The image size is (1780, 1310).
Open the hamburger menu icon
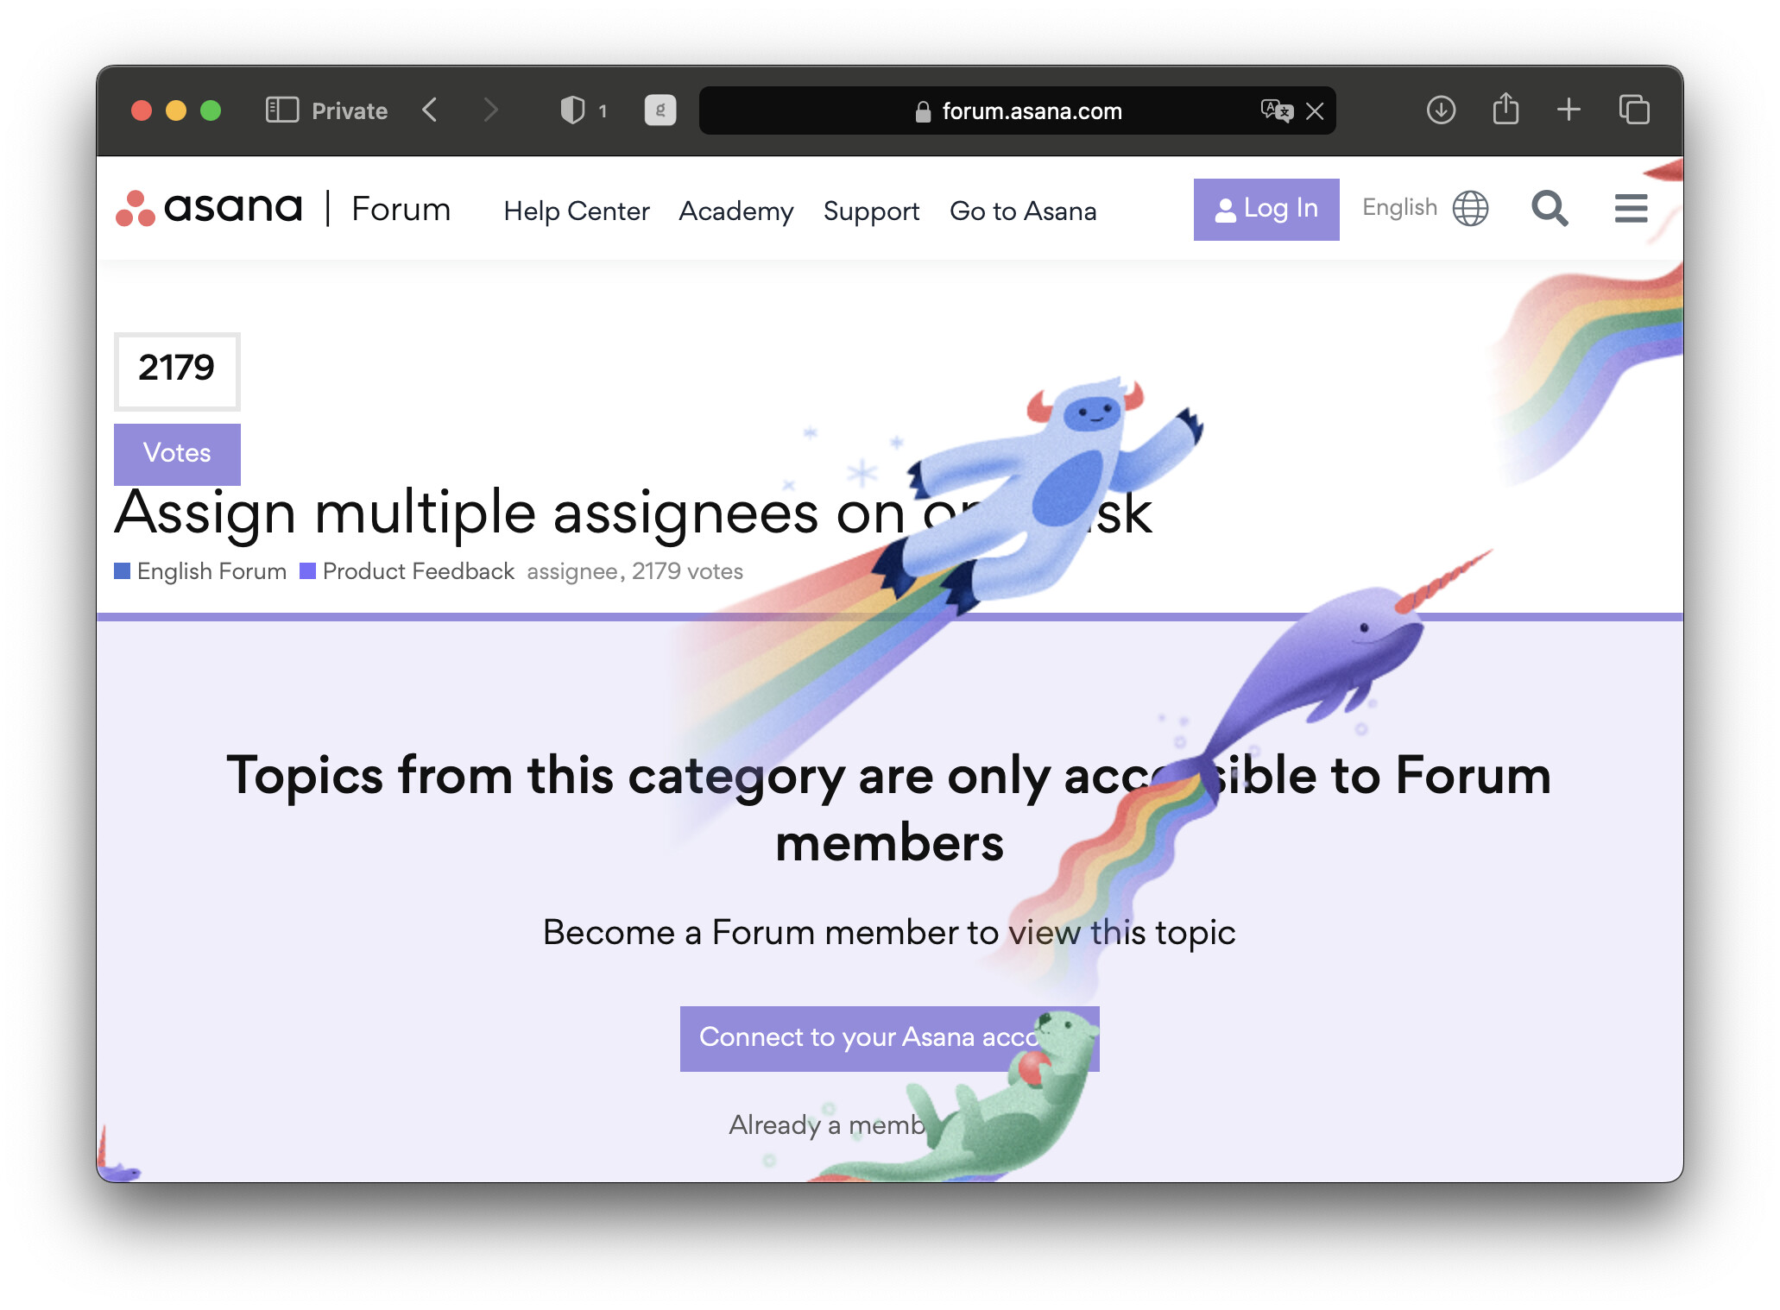1631,209
